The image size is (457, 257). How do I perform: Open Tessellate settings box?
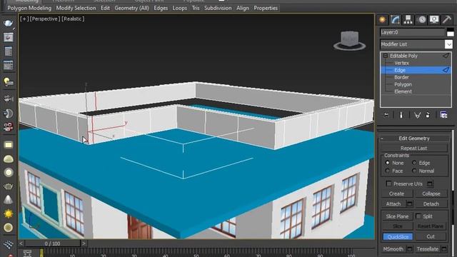(444, 249)
